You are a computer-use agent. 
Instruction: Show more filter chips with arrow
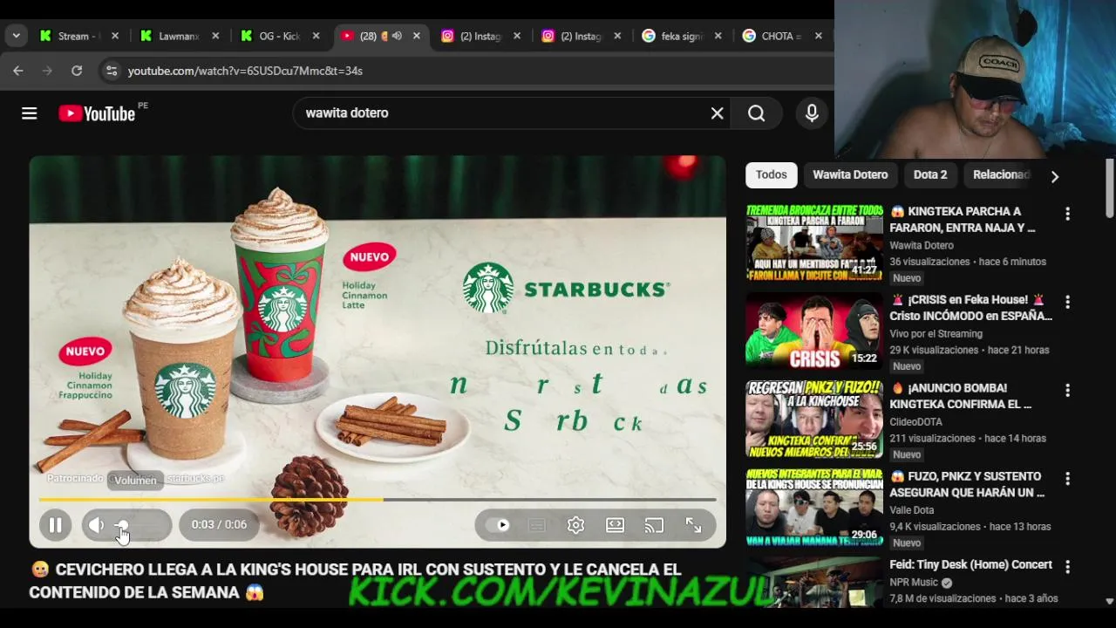click(1055, 176)
